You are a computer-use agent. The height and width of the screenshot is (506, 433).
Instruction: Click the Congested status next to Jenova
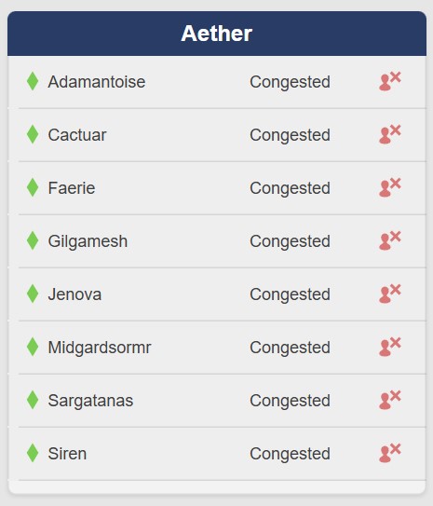click(x=290, y=294)
